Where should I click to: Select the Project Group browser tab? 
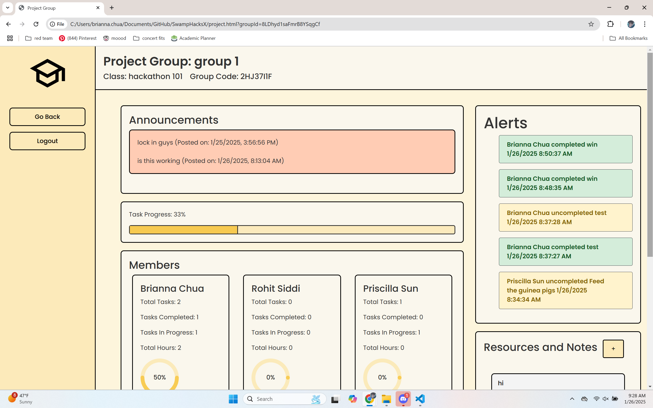pos(57,8)
